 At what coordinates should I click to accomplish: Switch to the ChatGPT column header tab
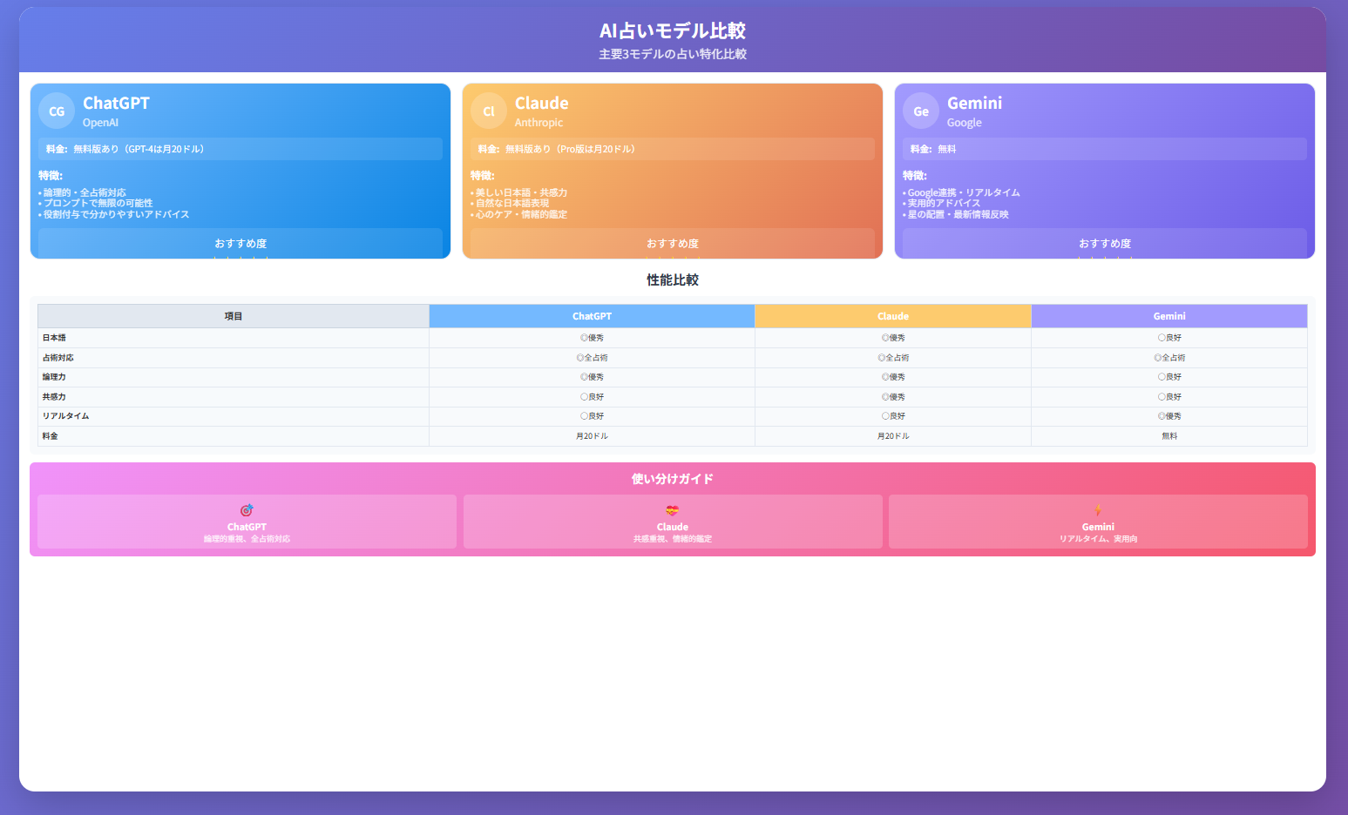[591, 315]
